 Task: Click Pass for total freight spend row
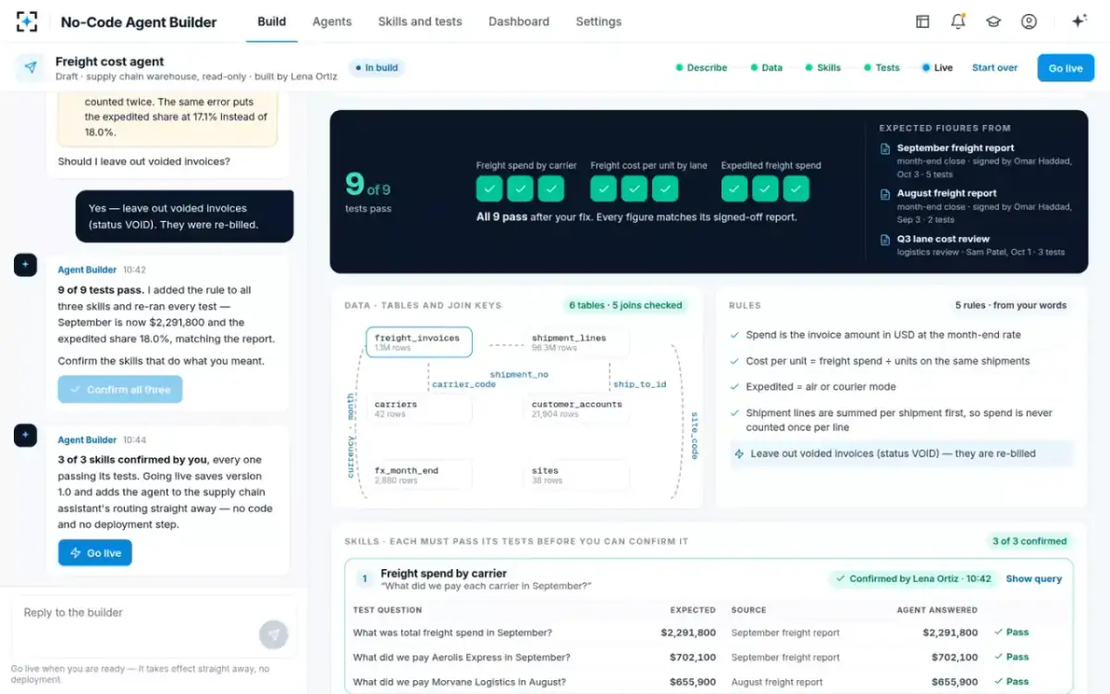pos(1011,632)
